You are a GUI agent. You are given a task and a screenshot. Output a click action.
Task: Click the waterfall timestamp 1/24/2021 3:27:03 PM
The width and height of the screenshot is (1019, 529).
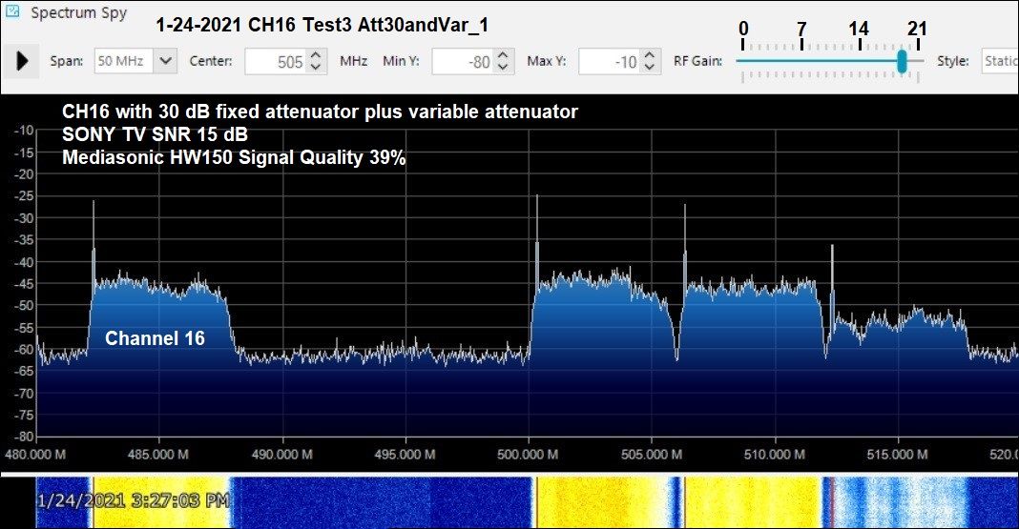click(133, 499)
